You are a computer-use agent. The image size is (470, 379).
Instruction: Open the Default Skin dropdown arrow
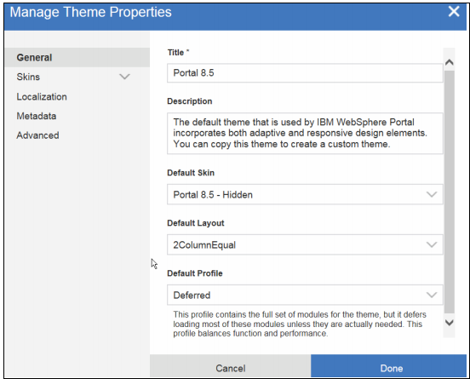pyautogui.click(x=432, y=194)
